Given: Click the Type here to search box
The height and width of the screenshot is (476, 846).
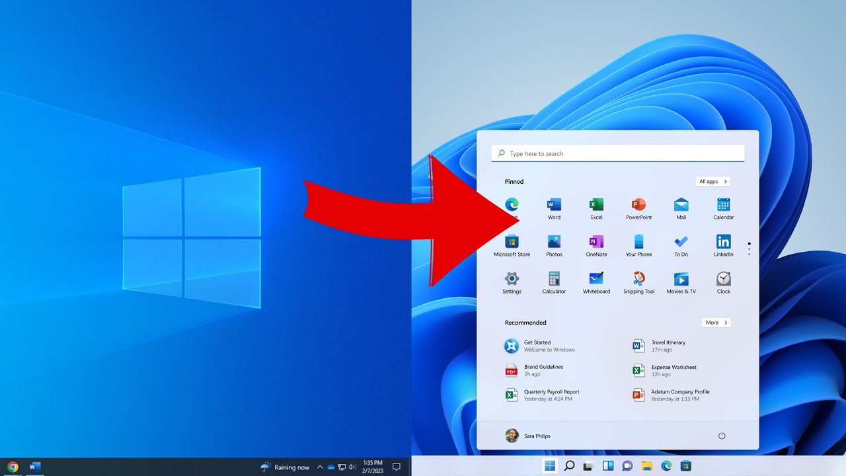Looking at the screenshot, I should tap(618, 153).
